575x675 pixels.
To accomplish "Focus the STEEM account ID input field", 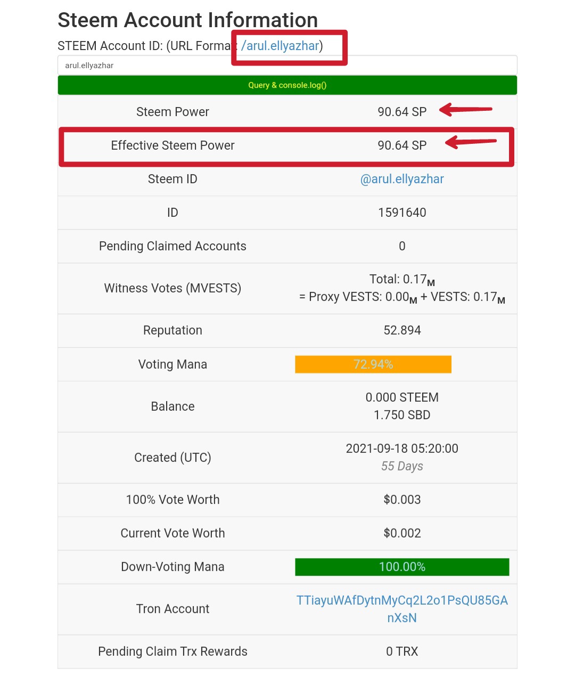I will pos(287,66).
